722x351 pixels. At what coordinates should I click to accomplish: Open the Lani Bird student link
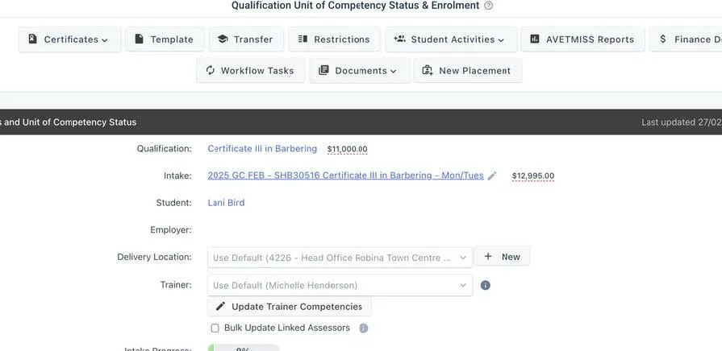coord(226,203)
